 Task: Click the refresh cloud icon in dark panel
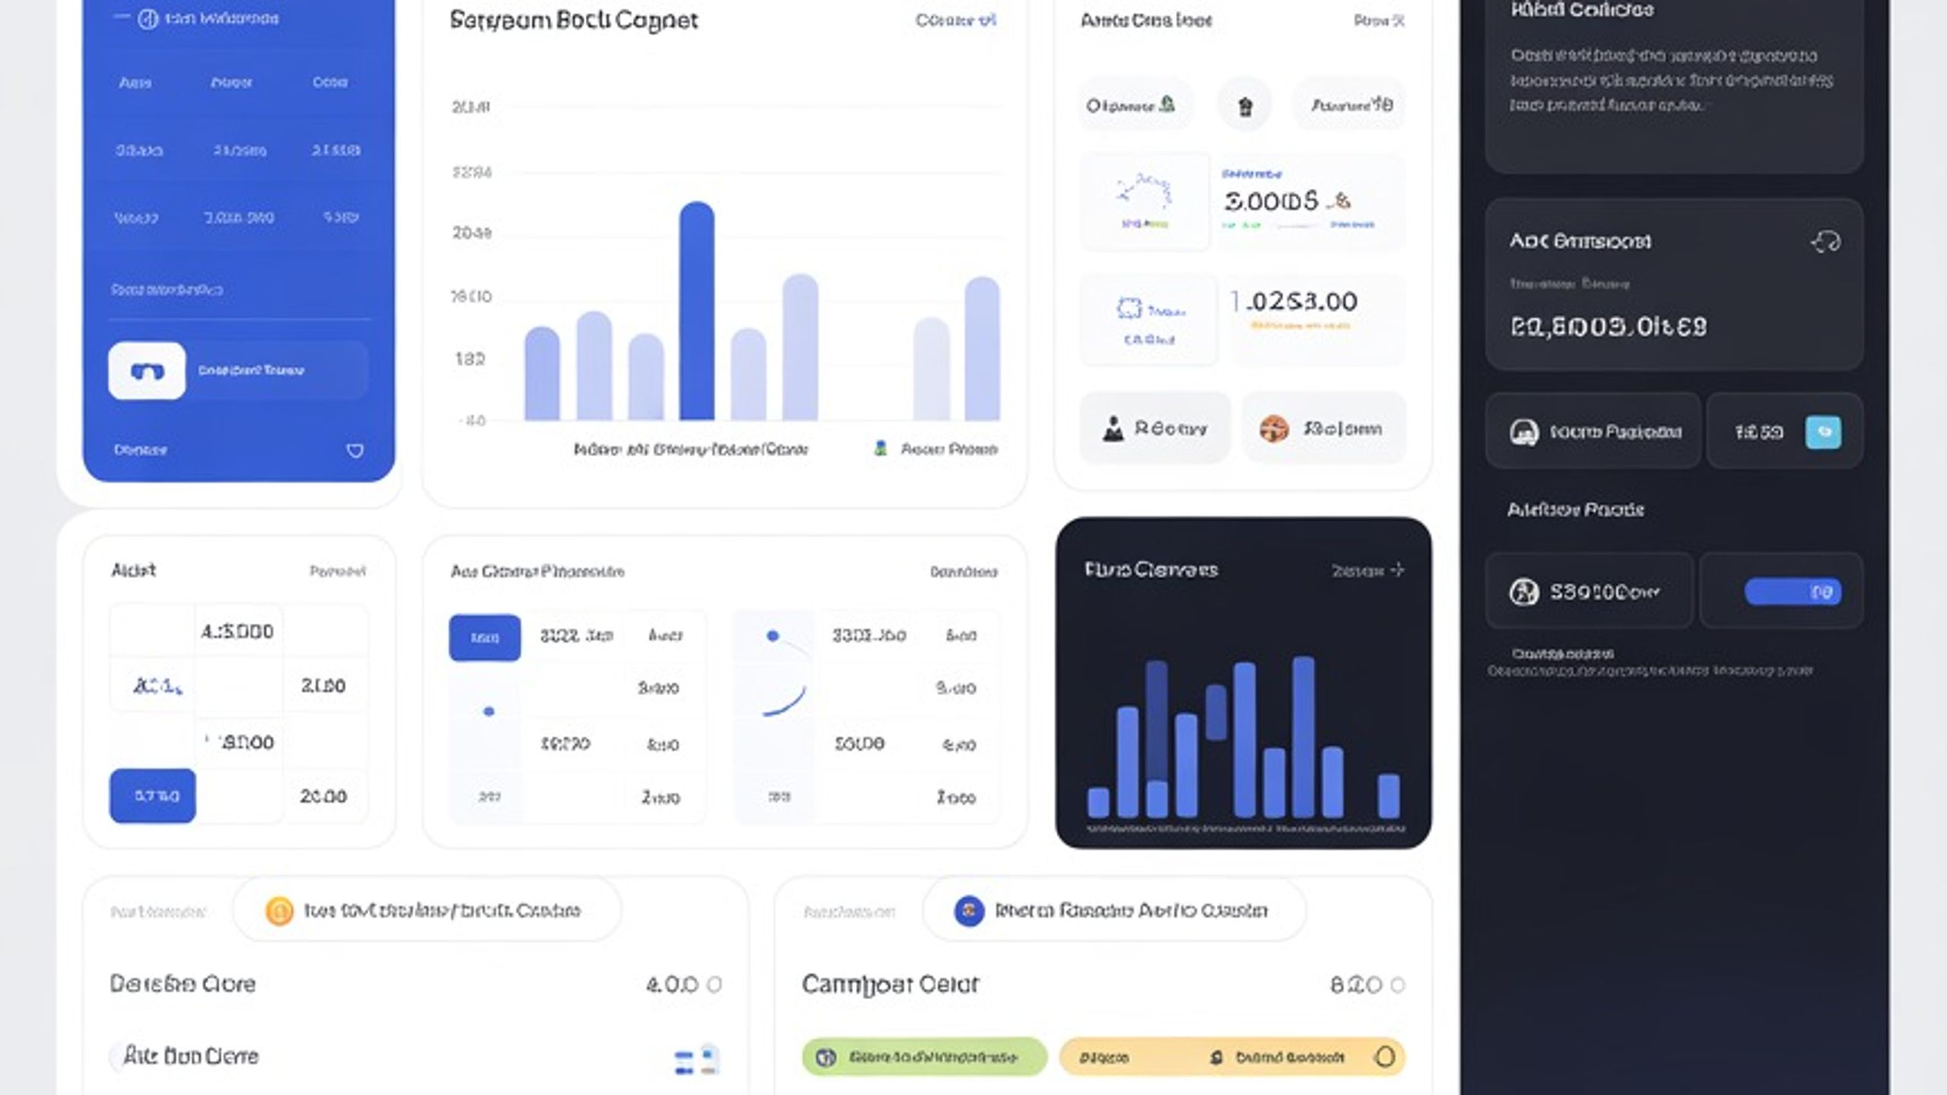click(1826, 242)
